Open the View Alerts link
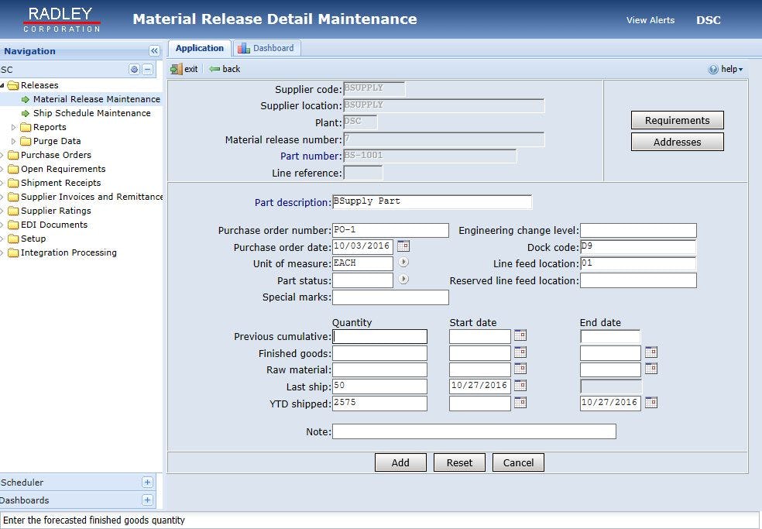Viewport: 762px width, 529px height. pyautogui.click(x=650, y=20)
